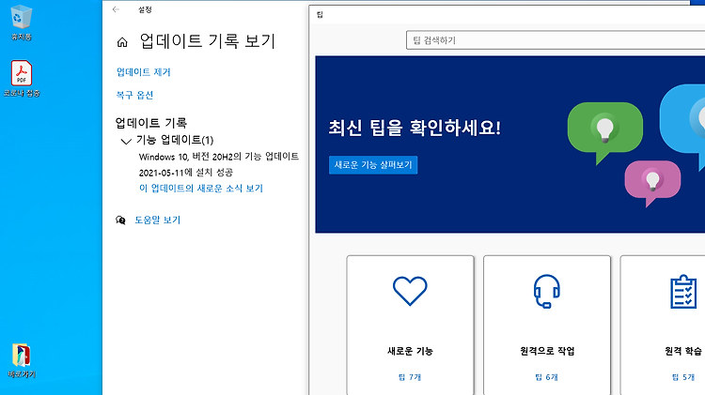Select the 원격으로 작업 card title

click(x=547, y=351)
